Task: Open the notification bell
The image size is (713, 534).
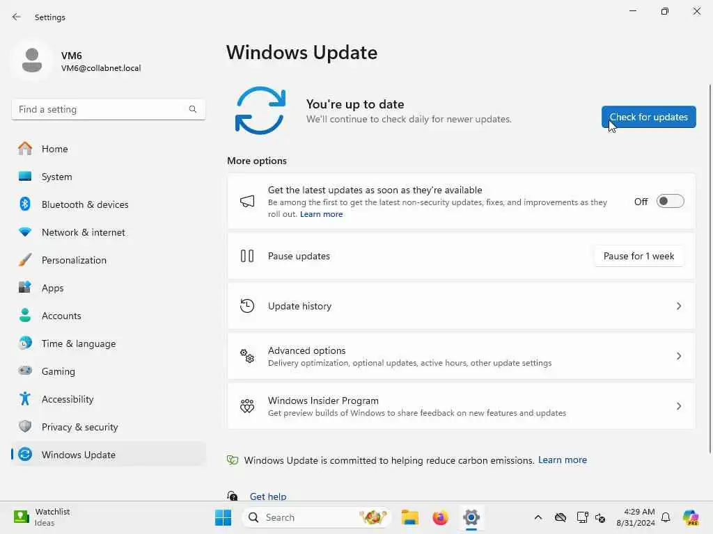Action: pos(666,517)
